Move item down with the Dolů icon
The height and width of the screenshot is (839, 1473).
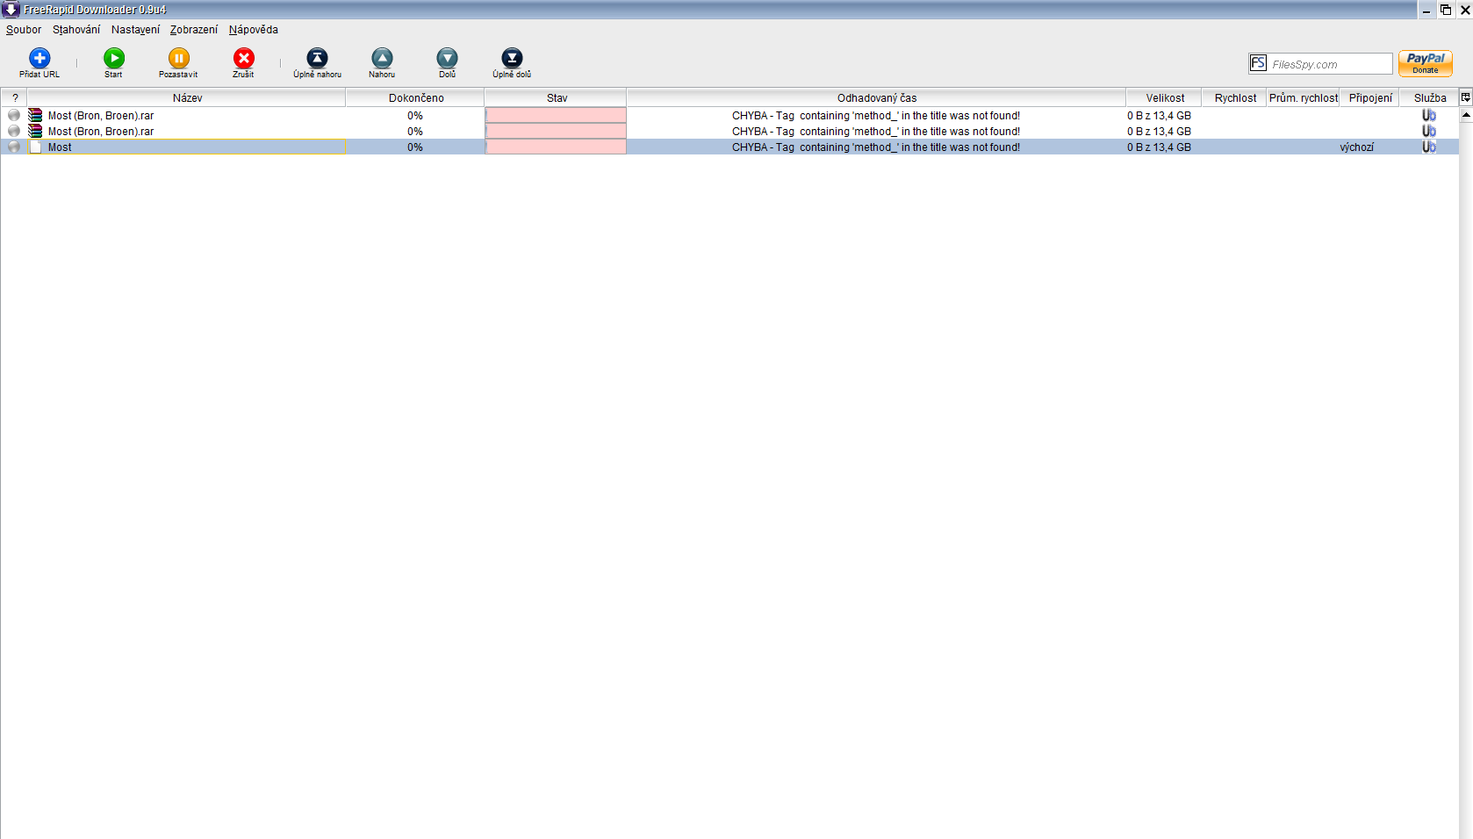coord(447,59)
